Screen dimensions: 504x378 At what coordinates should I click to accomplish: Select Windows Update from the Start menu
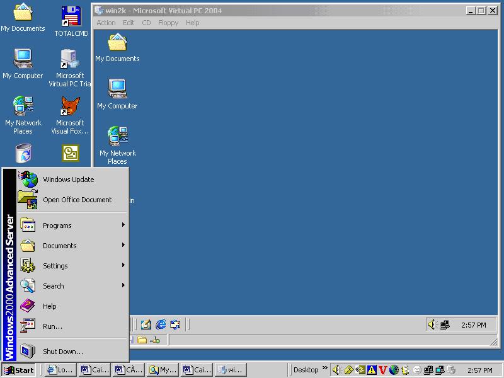pos(69,179)
